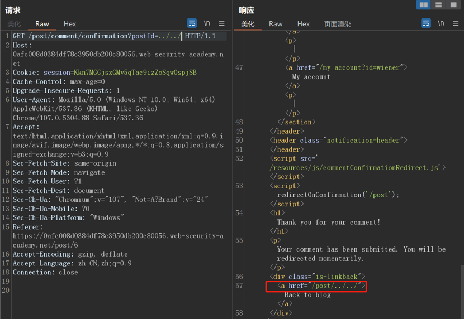464x319 pixels.
Task: Click redirectOnConfirmation('/post') line
Action: [x=338, y=195]
